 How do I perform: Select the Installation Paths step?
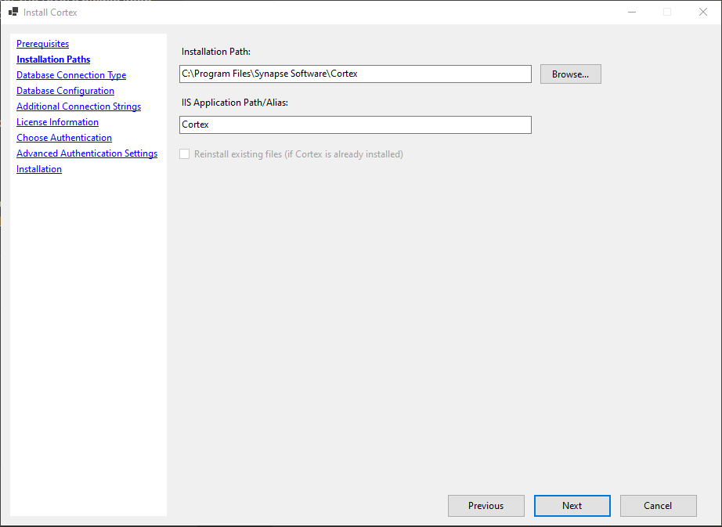pyautogui.click(x=52, y=59)
